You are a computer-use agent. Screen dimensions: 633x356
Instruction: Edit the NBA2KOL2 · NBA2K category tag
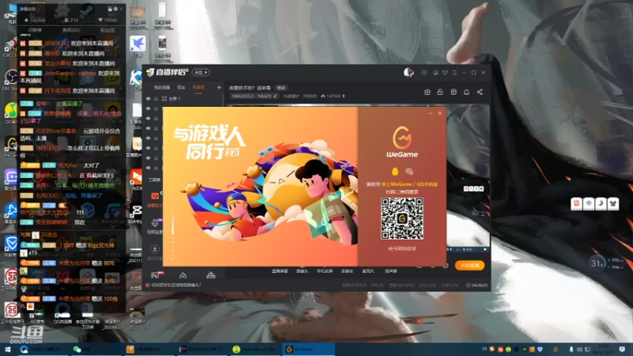(255, 96)
